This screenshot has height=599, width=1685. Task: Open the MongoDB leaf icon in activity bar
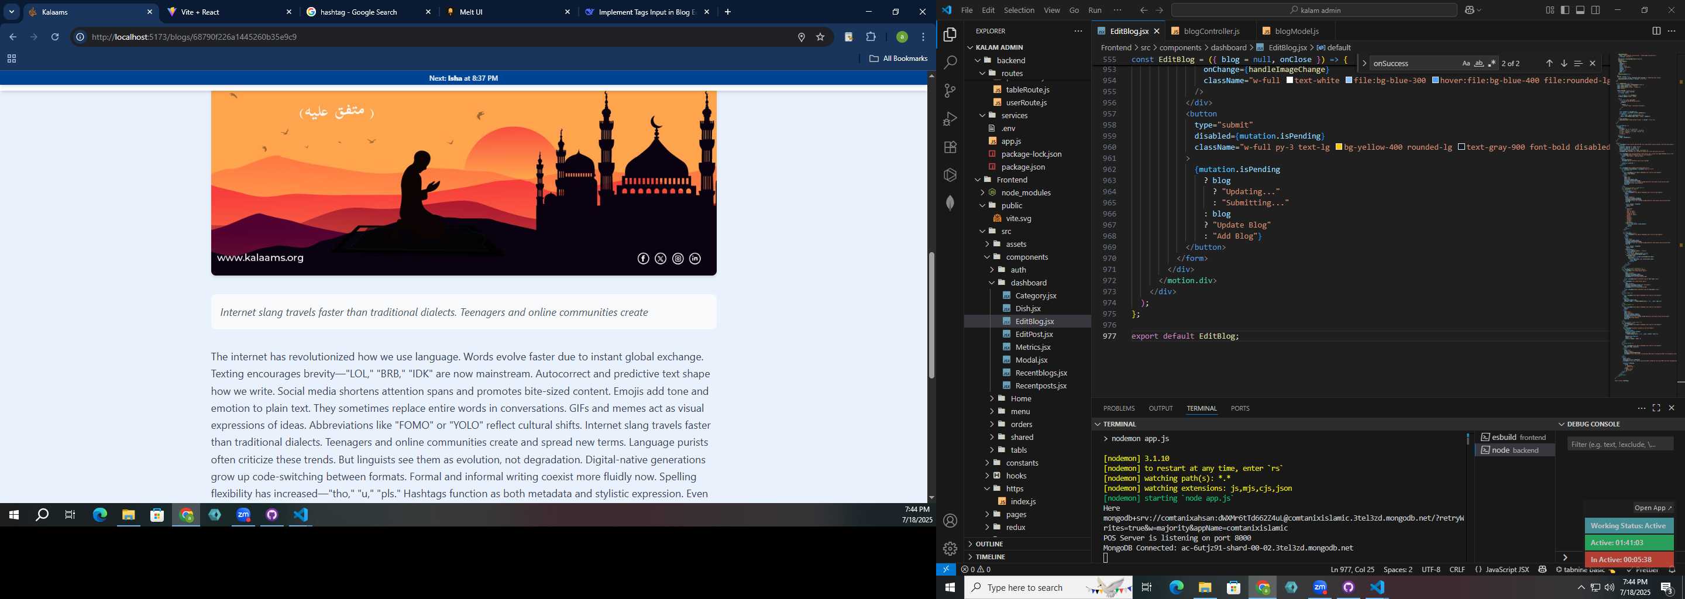point(950,203)
